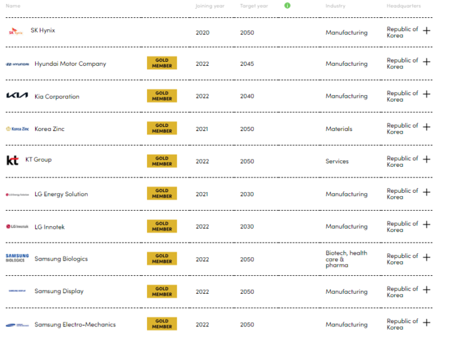
Task: Click the 2045 target year for Hyundai
Action: pos(247,64)
